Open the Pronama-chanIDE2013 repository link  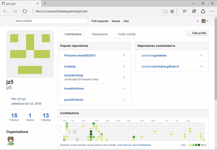tap(80, 55)
